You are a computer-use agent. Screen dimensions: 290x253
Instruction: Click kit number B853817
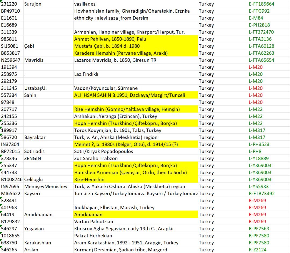(x=12, y=53)
